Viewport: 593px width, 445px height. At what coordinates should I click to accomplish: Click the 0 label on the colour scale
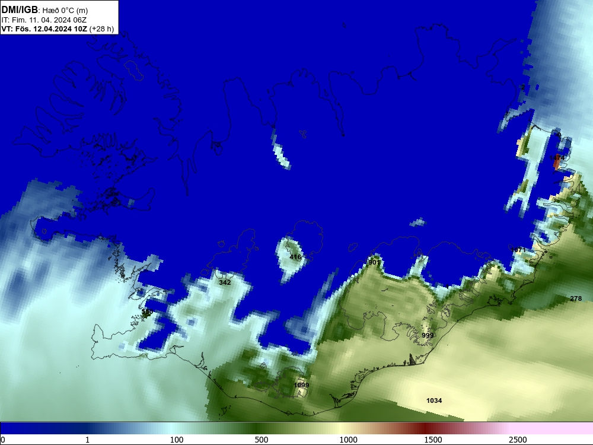pyautogui.click(x=3, y=440)
